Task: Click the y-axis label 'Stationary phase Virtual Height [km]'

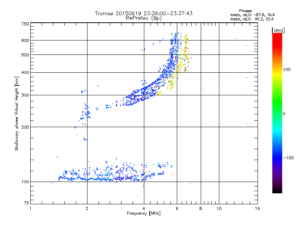Action: pos(16,114)
